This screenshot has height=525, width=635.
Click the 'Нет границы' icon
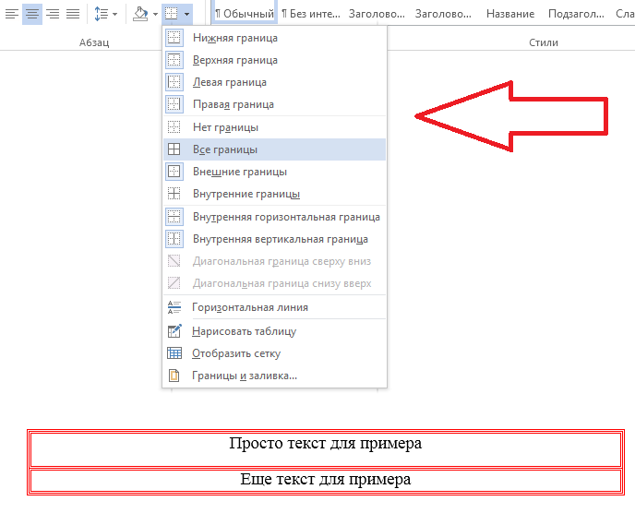pyautogui.click(x=174, y=127)
